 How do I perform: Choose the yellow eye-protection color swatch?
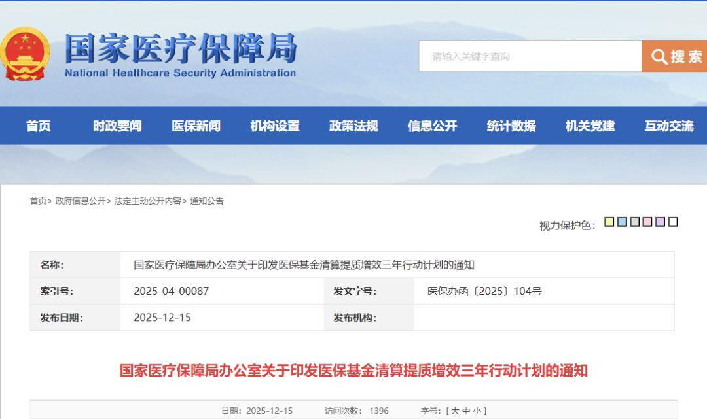(x=609, y=222)
